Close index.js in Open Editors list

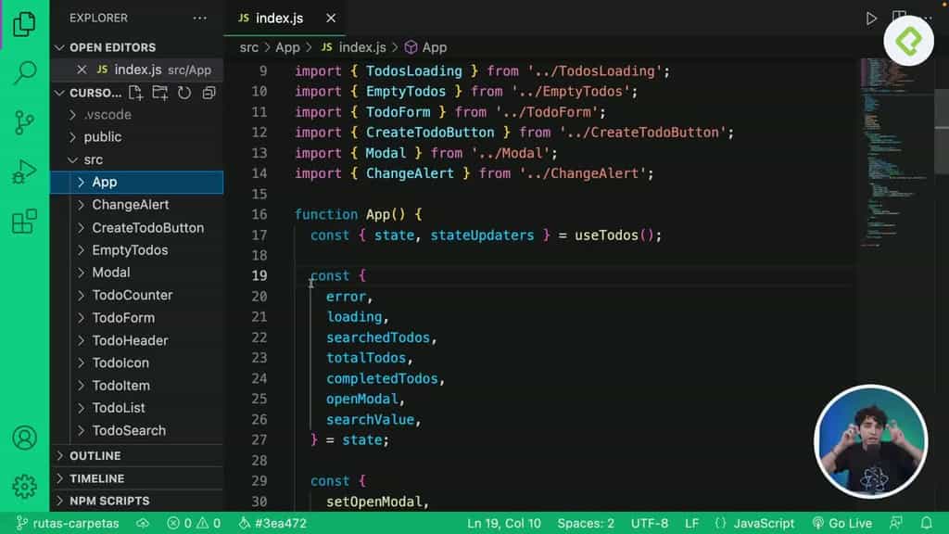(x=82, y=70)
